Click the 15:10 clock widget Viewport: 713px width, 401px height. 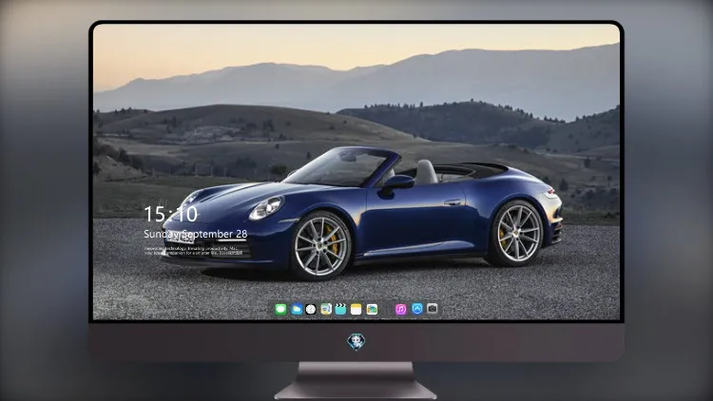click(x=170, y=214)
